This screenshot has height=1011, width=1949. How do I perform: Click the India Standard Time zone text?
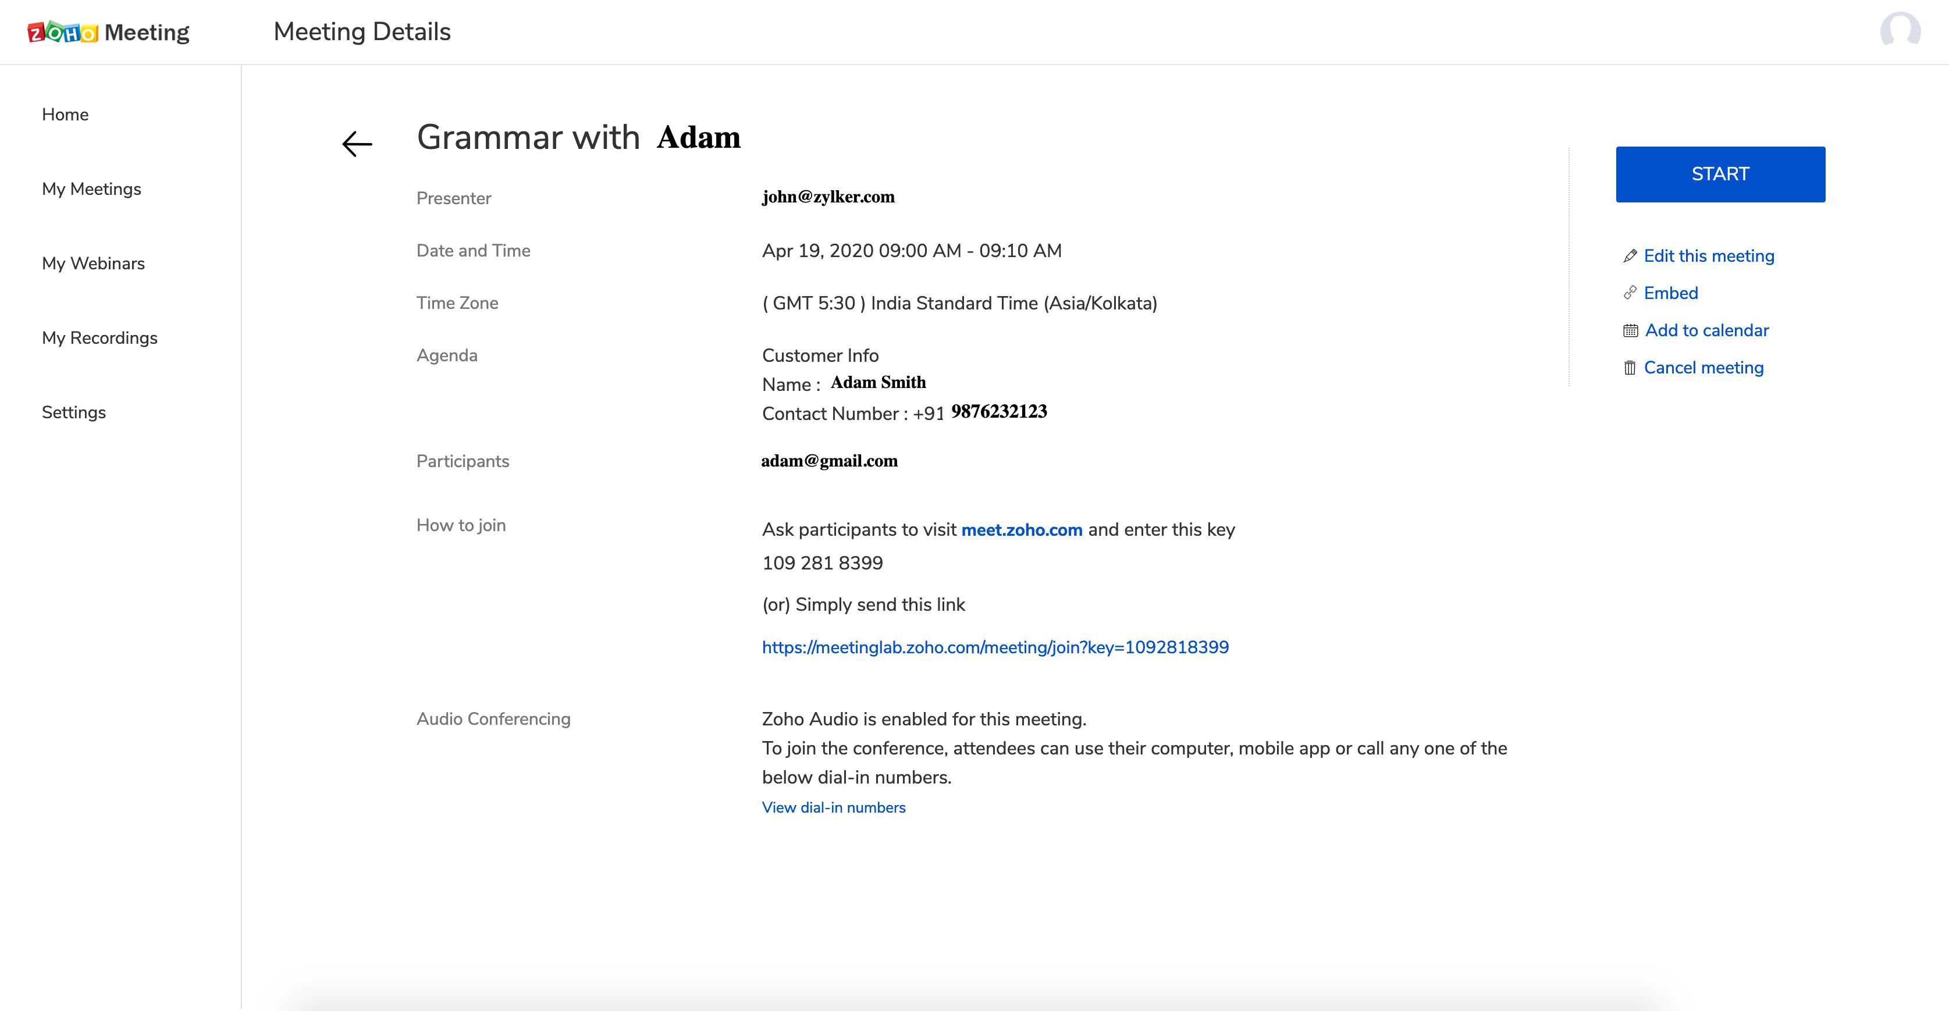1014,304
